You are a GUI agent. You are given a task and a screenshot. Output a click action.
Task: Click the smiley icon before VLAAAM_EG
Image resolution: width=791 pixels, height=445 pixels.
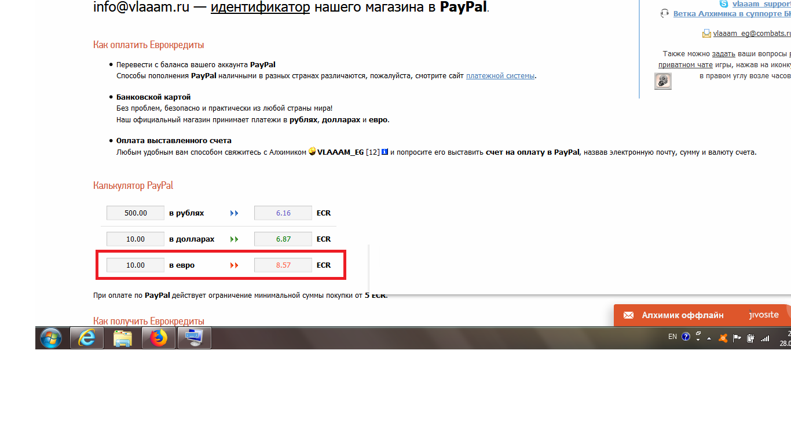(312, 152)
